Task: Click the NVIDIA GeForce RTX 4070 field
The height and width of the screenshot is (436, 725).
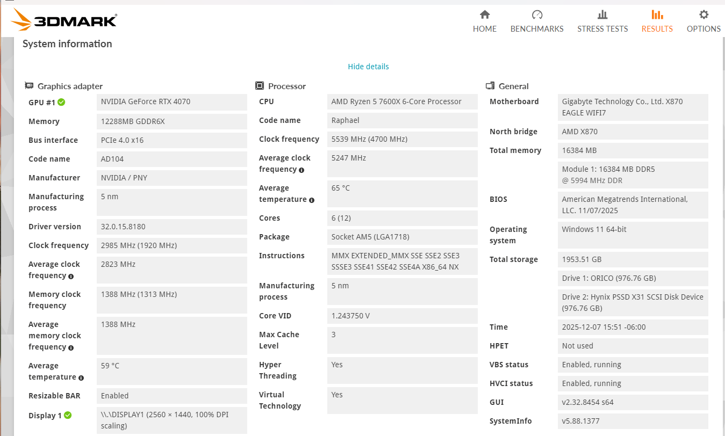Action: pyautogui.click(x=172, y=102)
